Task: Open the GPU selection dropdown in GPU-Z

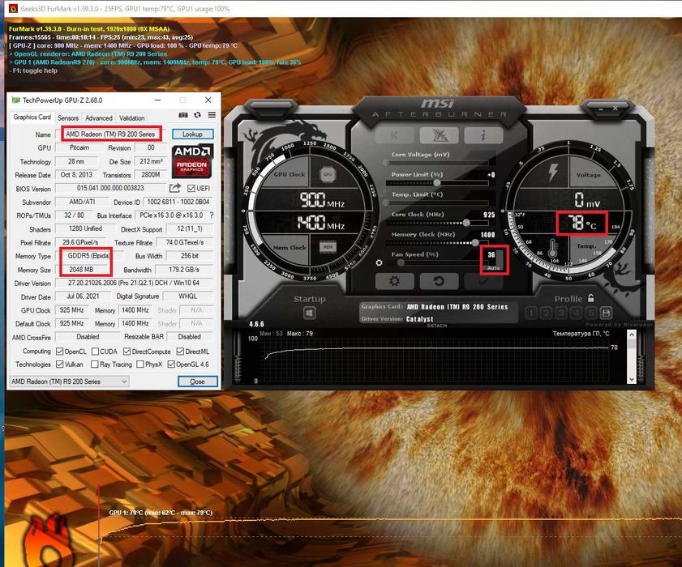Action: [69, 382]
